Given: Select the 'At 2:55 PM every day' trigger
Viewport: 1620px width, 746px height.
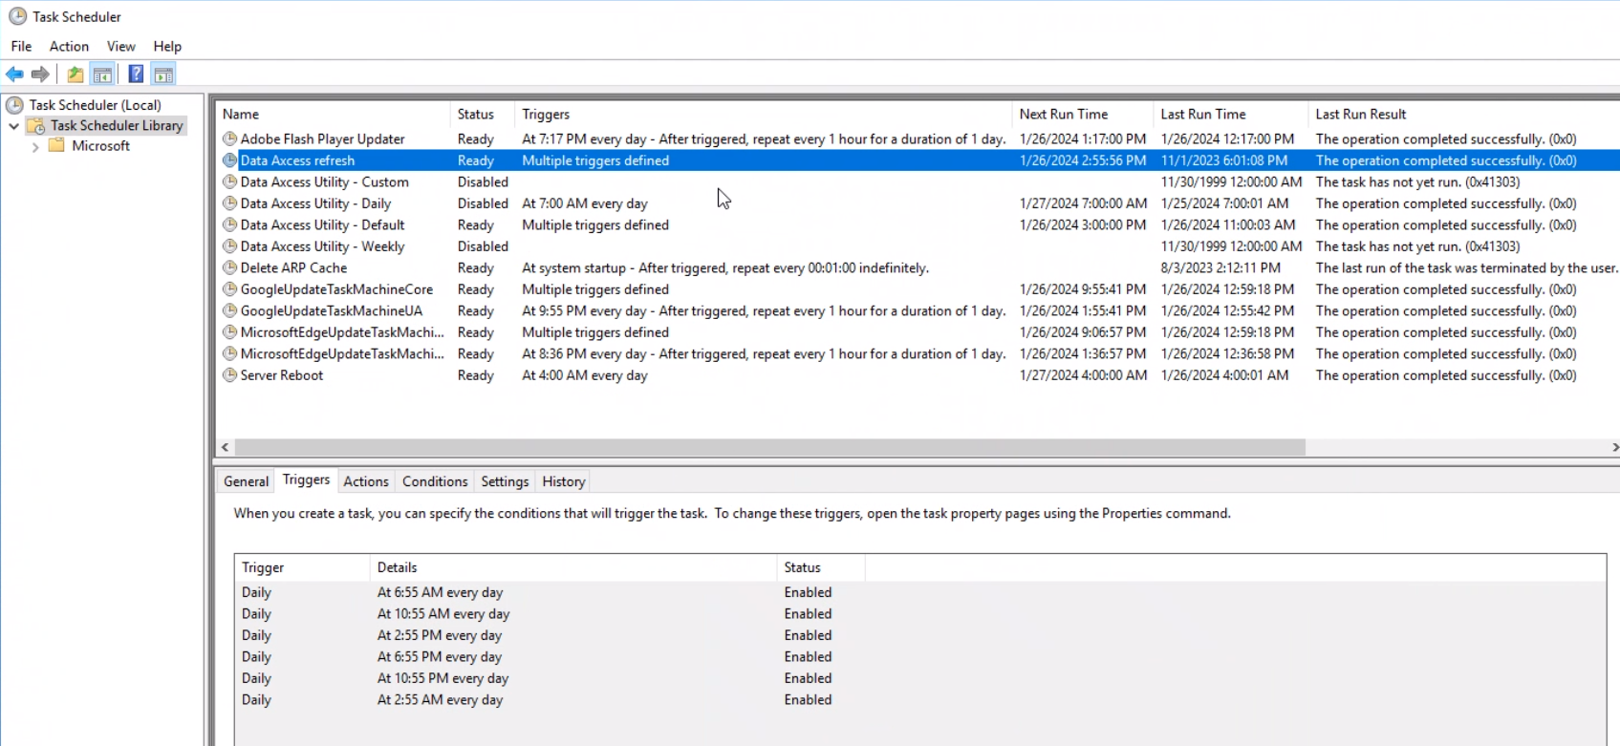Looking at the screenshot, I should [x=440, y=635].
